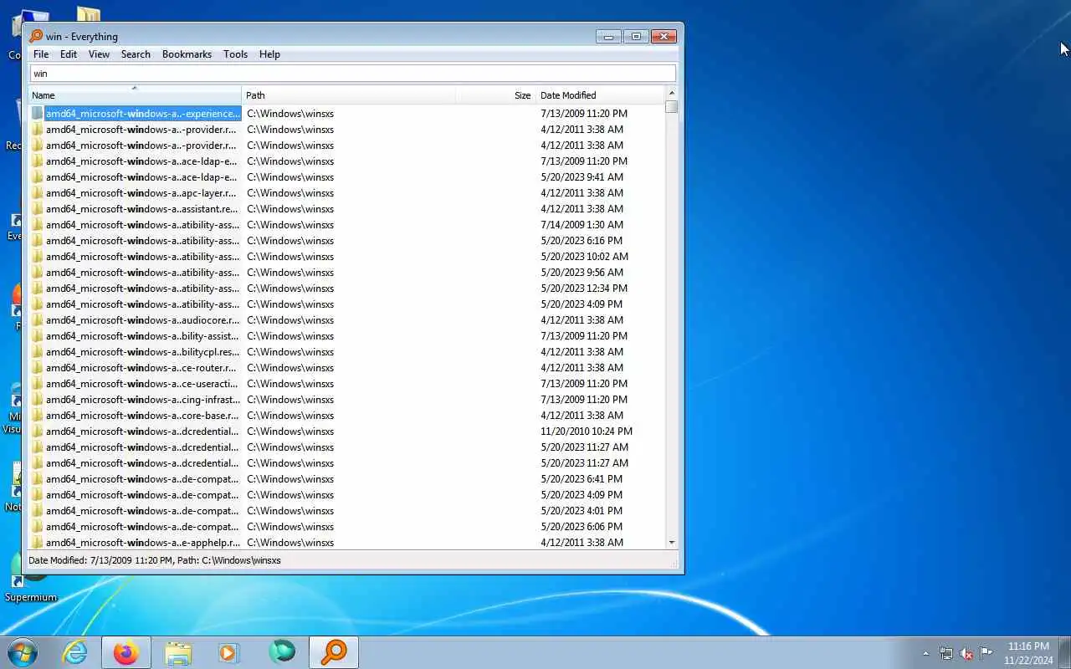
Task: Click folder icon beside 'bility-assist...' entry
Action: coord(38,335)
